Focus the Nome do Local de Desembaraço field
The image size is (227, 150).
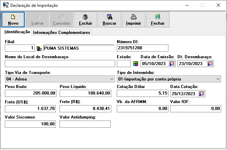coord(60,64)
